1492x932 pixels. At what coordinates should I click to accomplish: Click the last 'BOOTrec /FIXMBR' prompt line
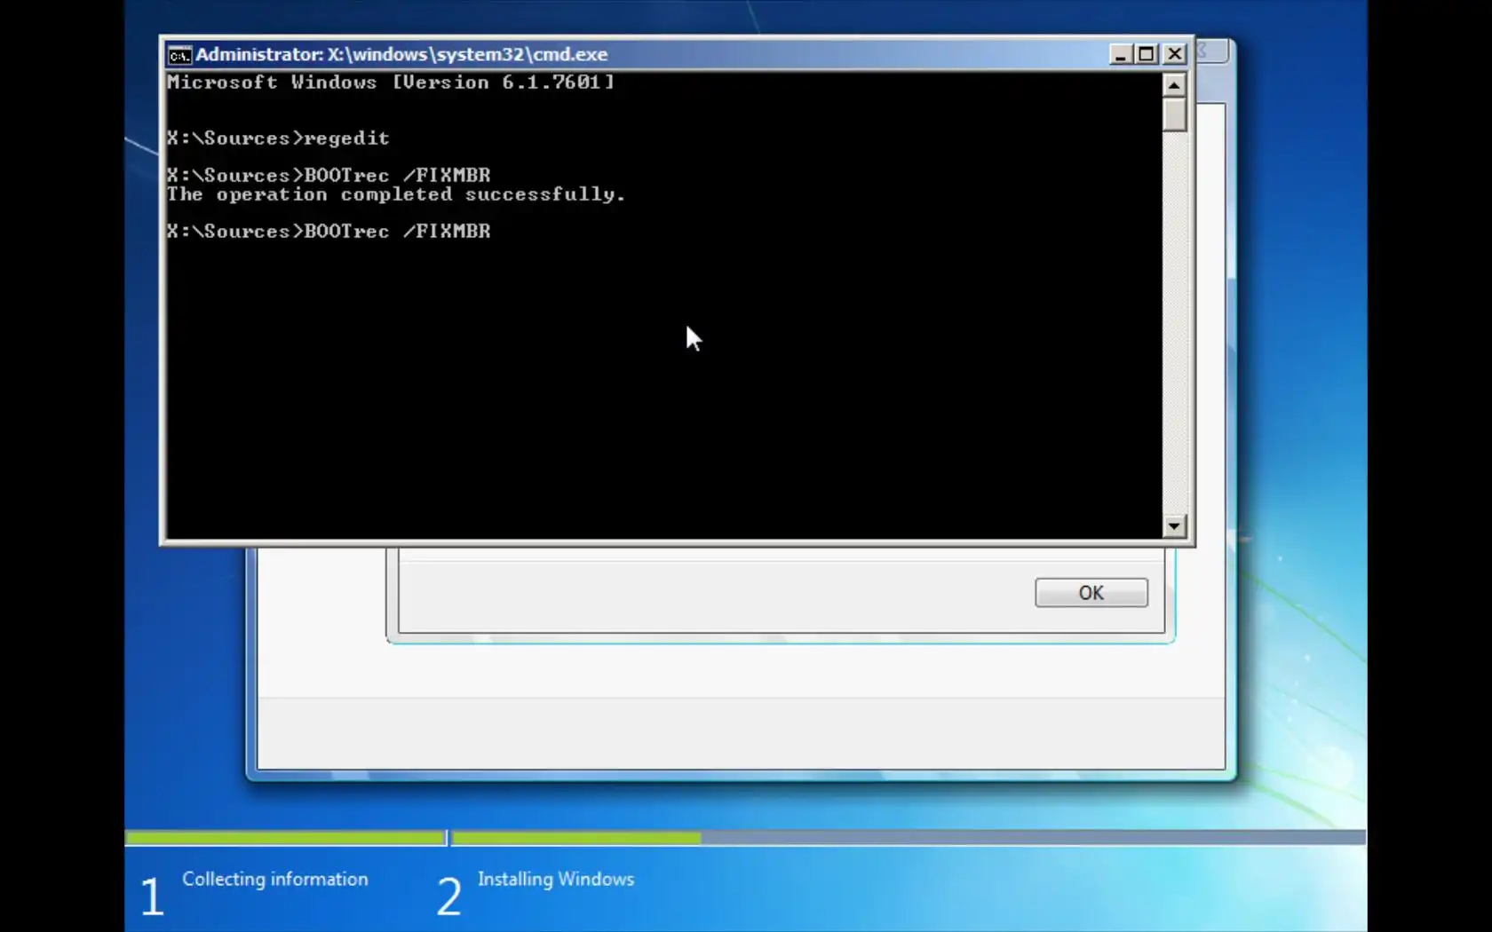click(x=329, y=232)
